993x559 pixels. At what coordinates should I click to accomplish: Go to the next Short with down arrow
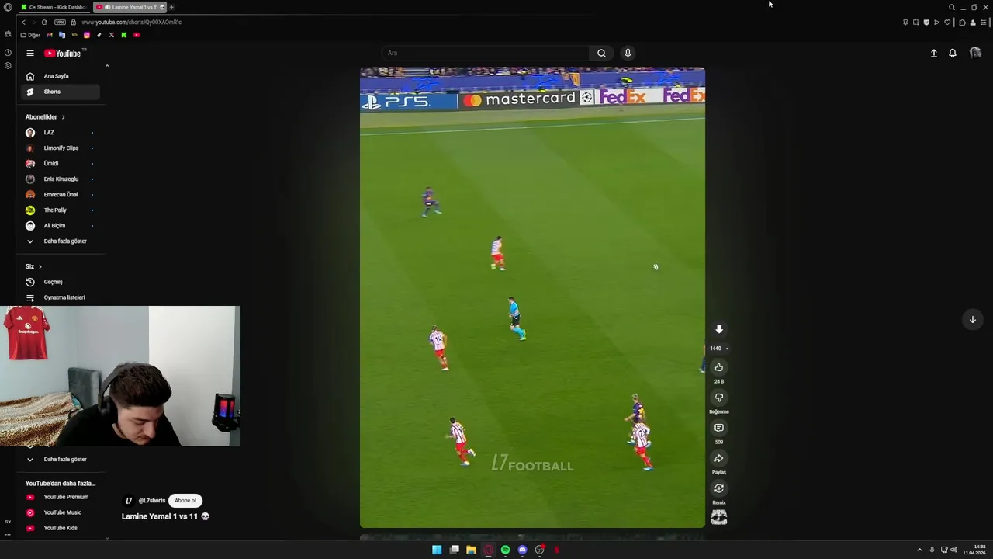point(972,320)
